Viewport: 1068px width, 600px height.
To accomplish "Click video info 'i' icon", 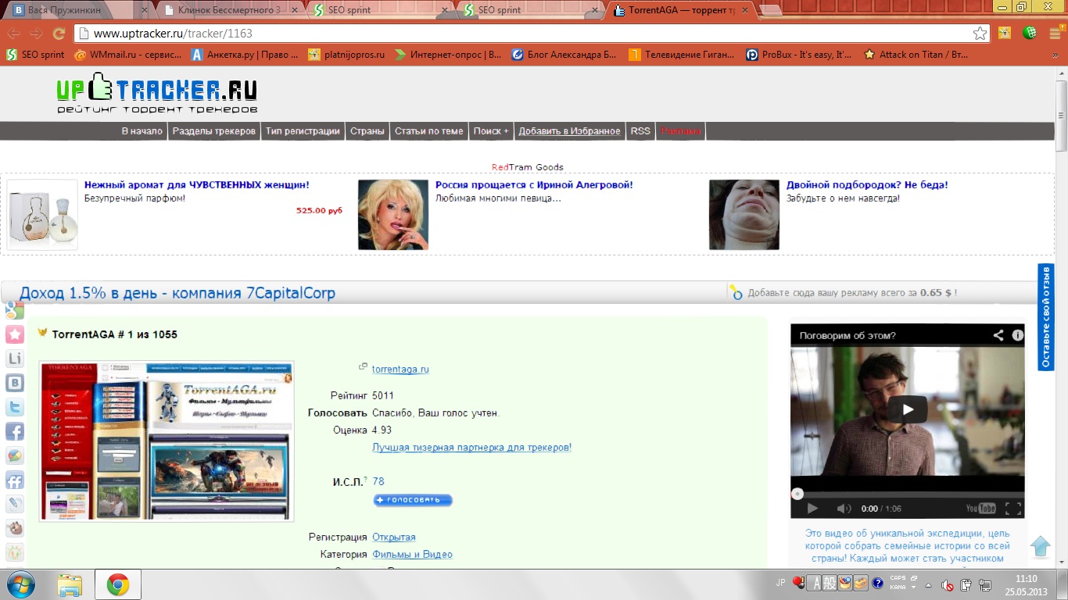I will 1017,335.
